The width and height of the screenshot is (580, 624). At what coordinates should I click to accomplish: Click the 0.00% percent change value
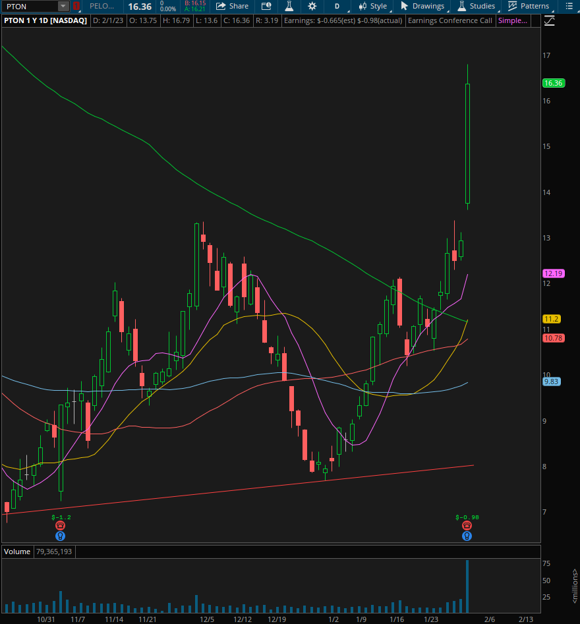coord(168,9)
